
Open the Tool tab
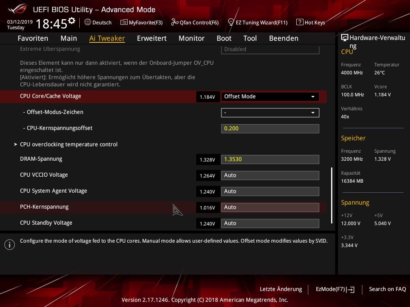[x=250, y=38]
